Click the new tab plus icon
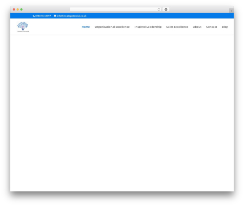244x206 pixels. pyautogui.click(x=231, y=11)
